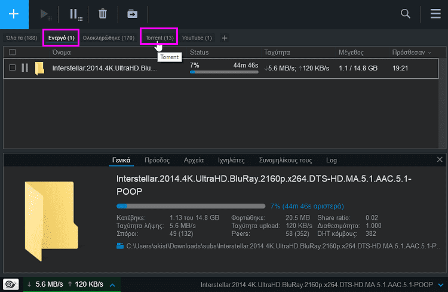Screen dimensions: 448x292
Task: Expand speed options next to 120 KB/s
Action: click(112, 285)
